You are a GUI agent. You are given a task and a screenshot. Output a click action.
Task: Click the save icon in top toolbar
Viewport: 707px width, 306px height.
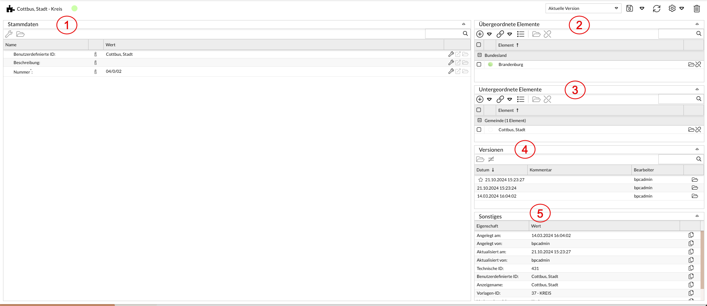click(x=629, y=8)
